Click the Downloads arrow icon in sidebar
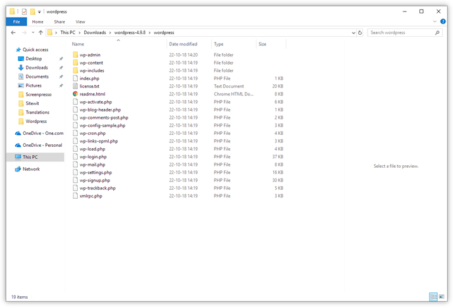 pyautogui.click(x=21, y=68)
